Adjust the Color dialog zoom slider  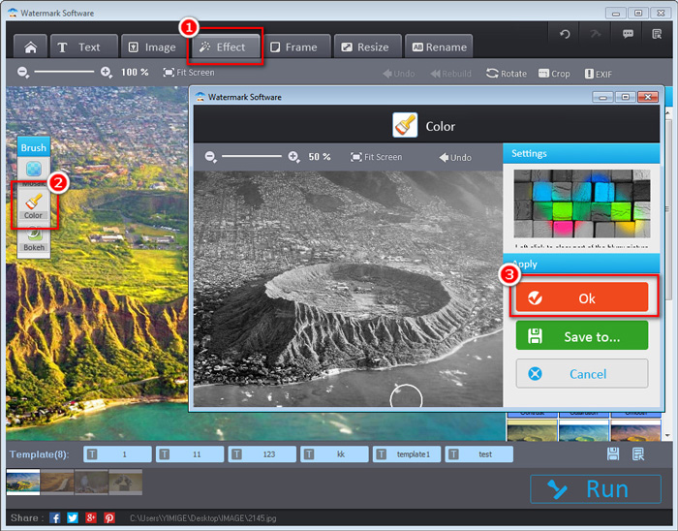tap(252, 156)
